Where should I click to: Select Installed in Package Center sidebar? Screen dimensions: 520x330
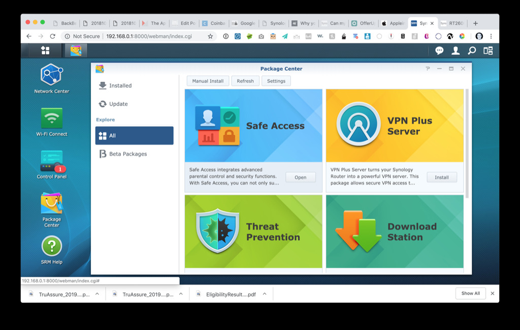click(x=134, y=85)
